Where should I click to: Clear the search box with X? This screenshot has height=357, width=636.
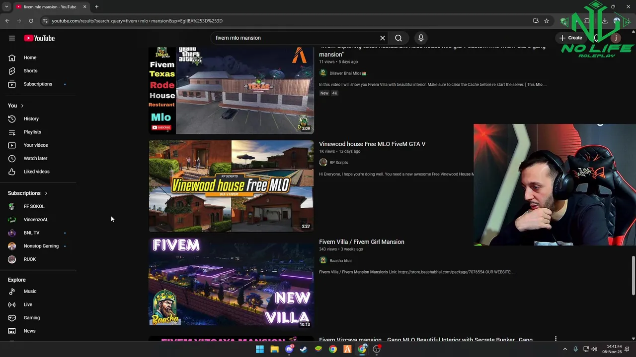[x=383, y=38]
